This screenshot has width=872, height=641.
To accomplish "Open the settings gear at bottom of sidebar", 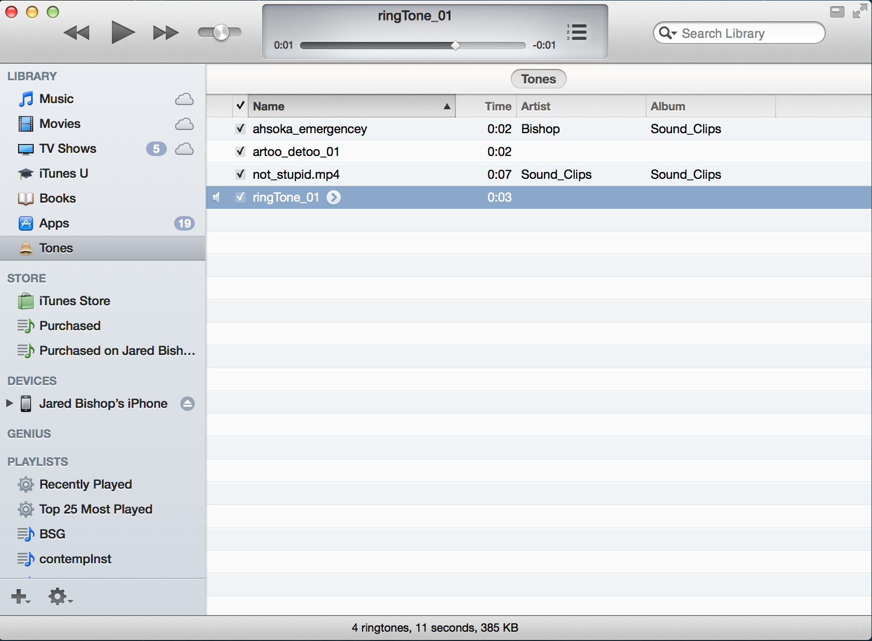I will point(57,596).
